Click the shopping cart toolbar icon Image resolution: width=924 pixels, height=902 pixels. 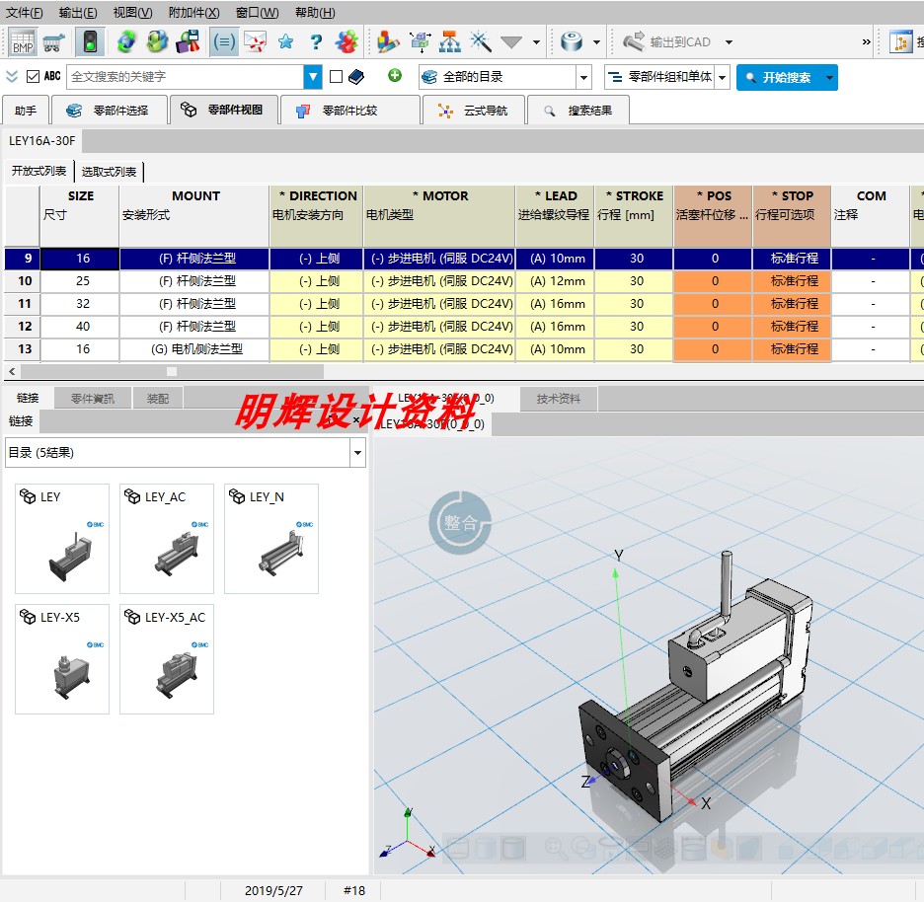pos(53,42)
